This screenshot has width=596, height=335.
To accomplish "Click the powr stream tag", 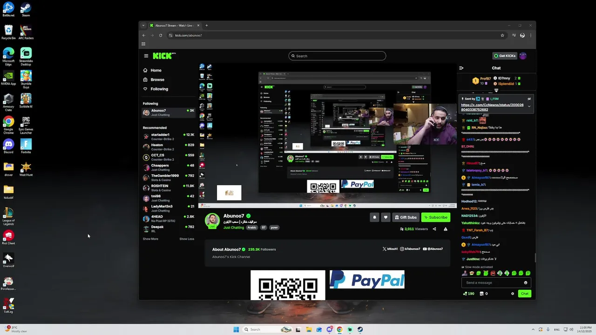I will tap(274, 228).
